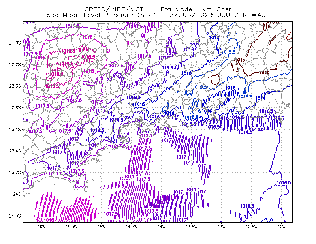This screenshot has width=316, height=244.
Task: Click the 44.5W longitude axis label
Action: (x=132, y=227)
